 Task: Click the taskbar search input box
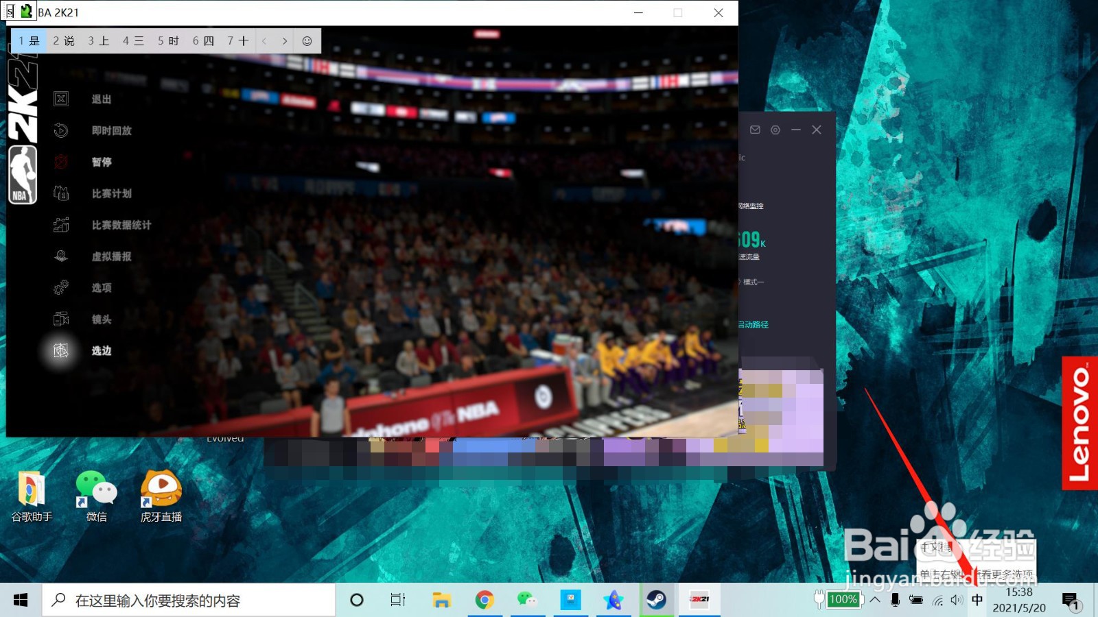pos(189,601)
